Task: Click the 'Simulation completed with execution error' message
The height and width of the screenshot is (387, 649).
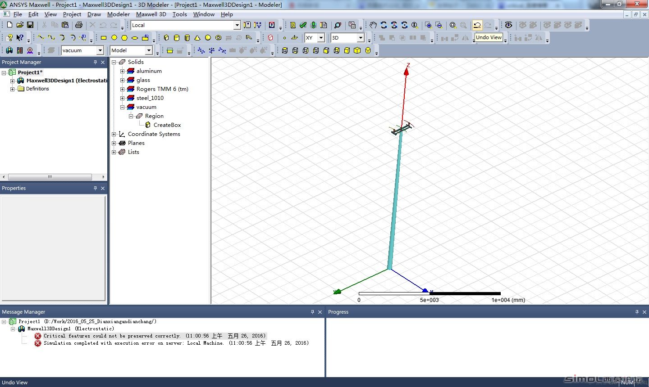Action: click(176, 343)
